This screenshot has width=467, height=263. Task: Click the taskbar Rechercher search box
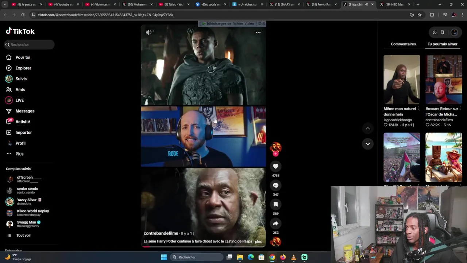click(197, 257)
